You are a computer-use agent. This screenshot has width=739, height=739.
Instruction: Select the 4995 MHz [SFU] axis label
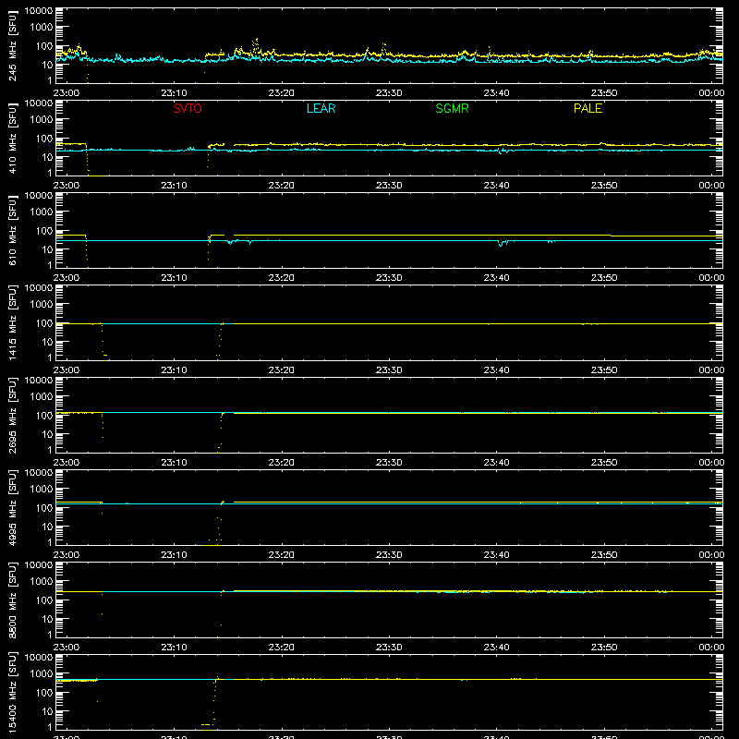click(x=13, y=507)
